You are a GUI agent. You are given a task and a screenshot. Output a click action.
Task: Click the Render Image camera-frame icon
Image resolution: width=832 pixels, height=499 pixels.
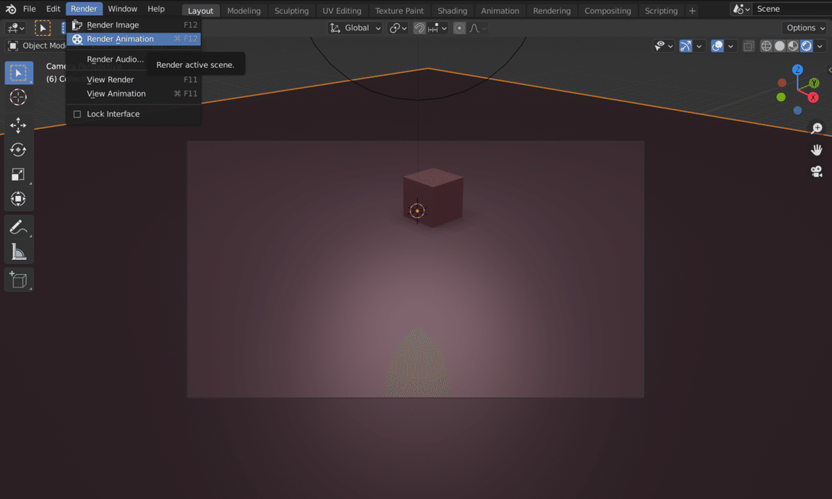[x=77, y=25]
